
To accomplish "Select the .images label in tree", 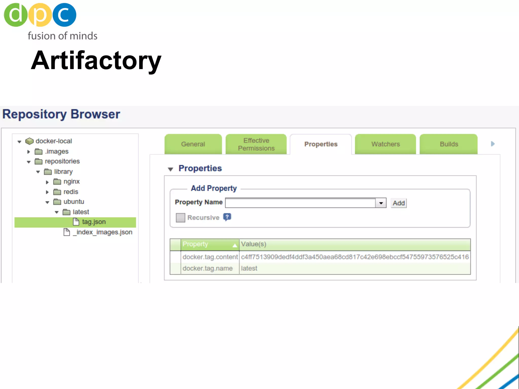I will [57, 151].
